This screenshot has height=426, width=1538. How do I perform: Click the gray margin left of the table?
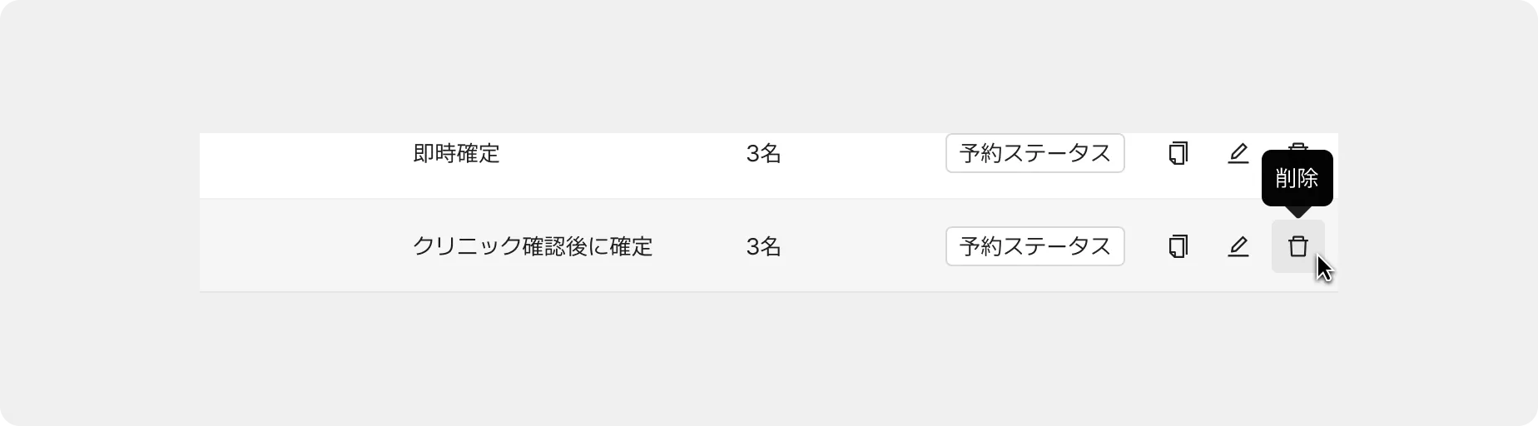click(100, 213)
